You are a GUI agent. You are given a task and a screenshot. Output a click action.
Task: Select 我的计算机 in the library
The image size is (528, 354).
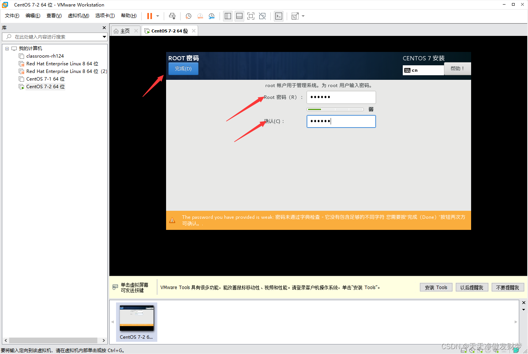pos(31,48)
